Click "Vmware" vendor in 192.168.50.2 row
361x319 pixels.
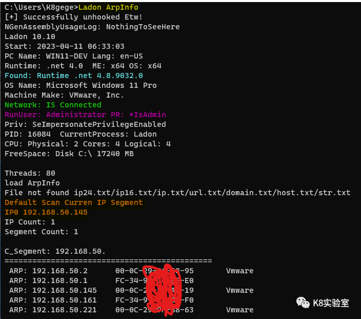[x=239, y=271]
